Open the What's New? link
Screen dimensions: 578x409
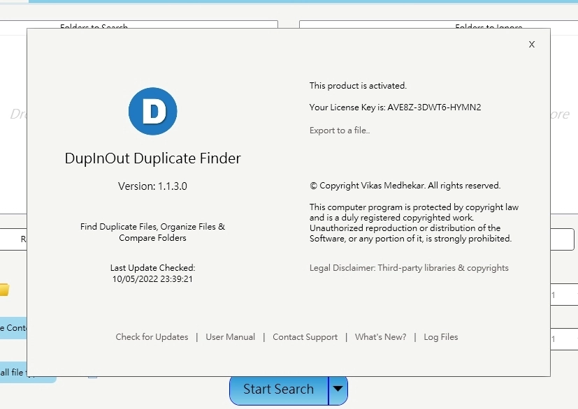(x=380, y=337)
